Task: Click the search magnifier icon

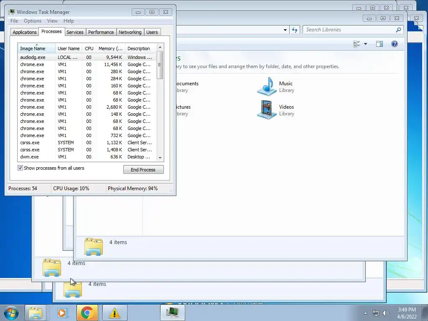Action: pyautogui.click(x=398, y=30)
